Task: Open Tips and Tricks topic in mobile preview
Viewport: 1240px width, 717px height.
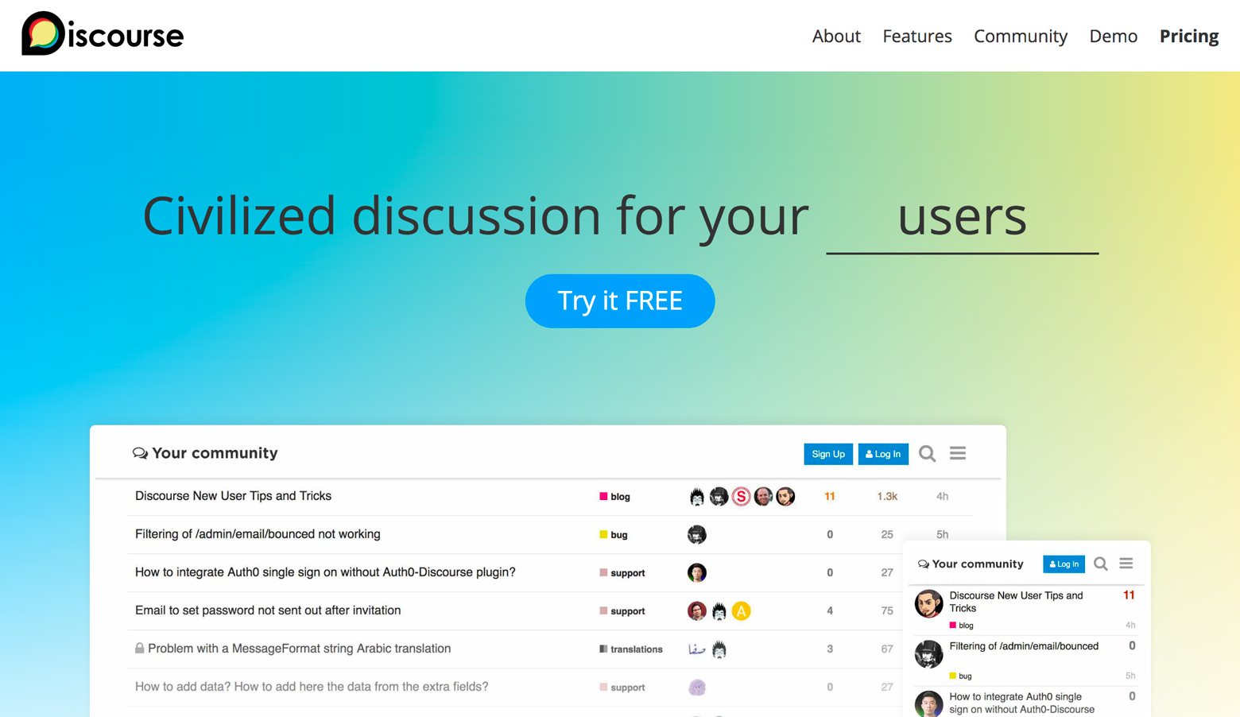Action: (1016, 602)
